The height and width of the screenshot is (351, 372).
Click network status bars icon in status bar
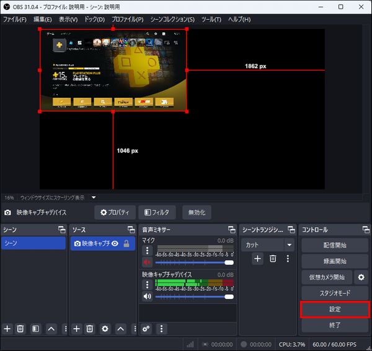[190, 344]
